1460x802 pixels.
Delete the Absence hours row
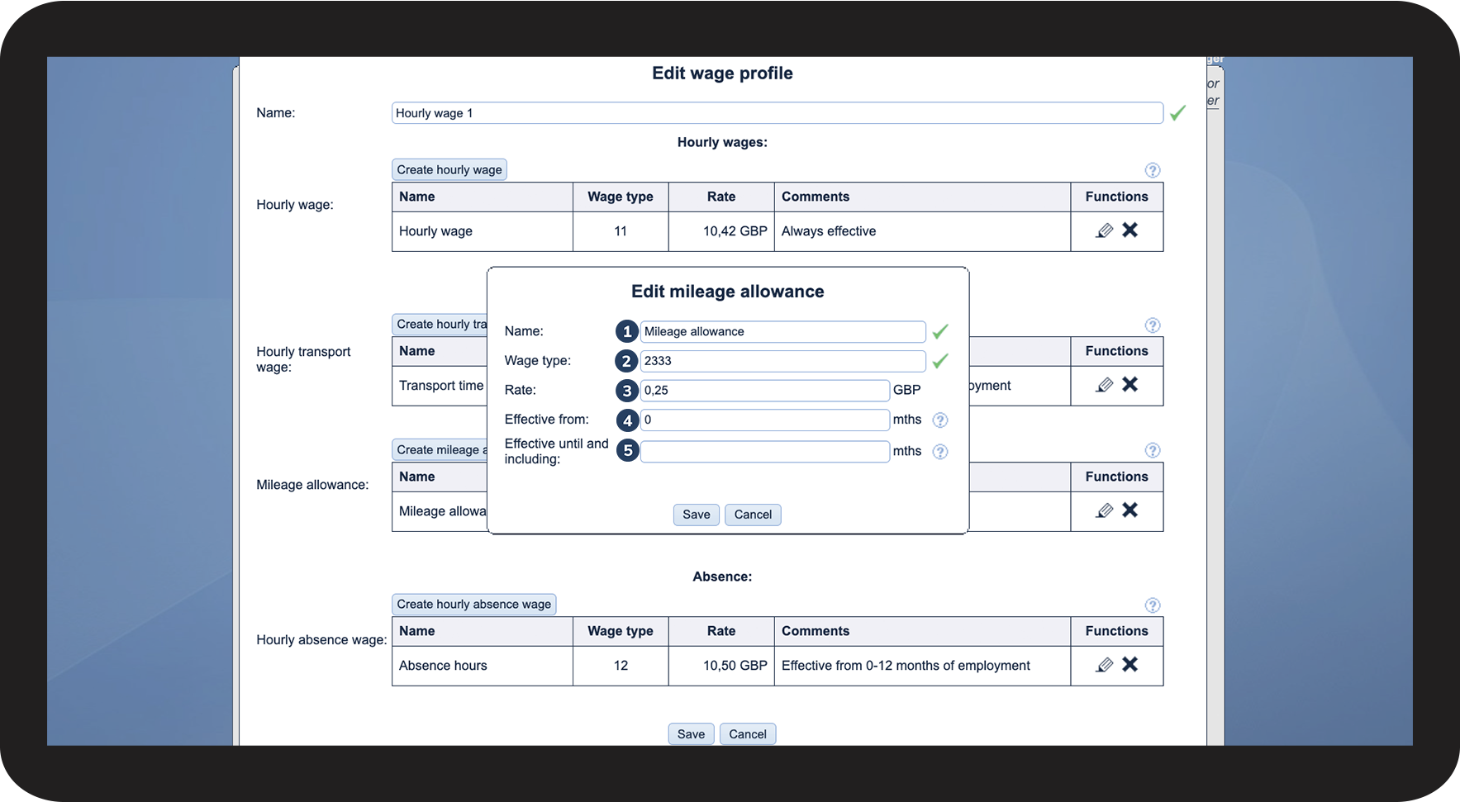[x=1130, y=665]
